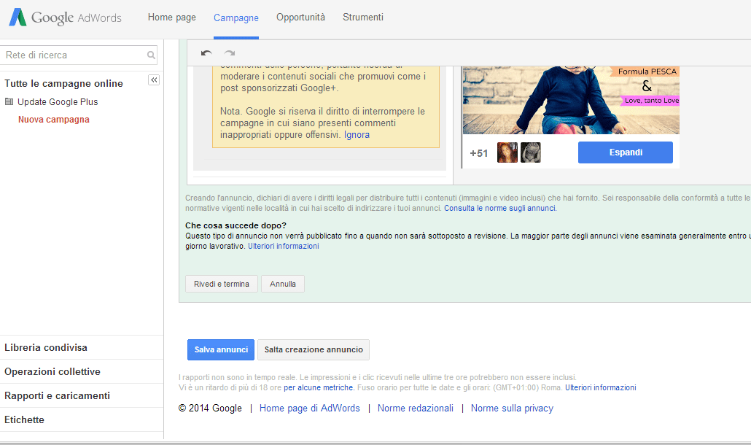This screenshot has height=445, width=751.
Task: Switch to the Campagne tab
Action: (236, 17)
